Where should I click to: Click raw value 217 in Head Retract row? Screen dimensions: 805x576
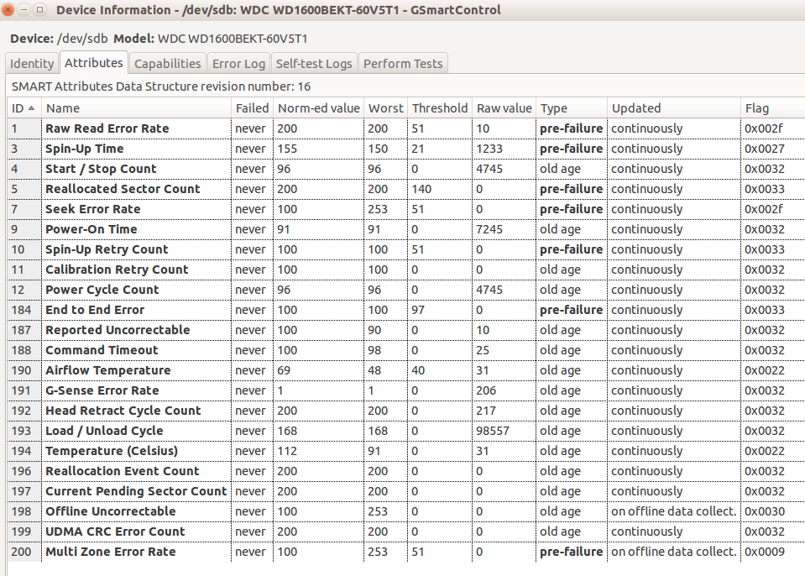click(x=486, y=411)
